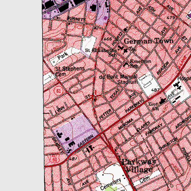Click the MINOMA street name
This screenshot has width=191, height=191.
coord(126,124)
